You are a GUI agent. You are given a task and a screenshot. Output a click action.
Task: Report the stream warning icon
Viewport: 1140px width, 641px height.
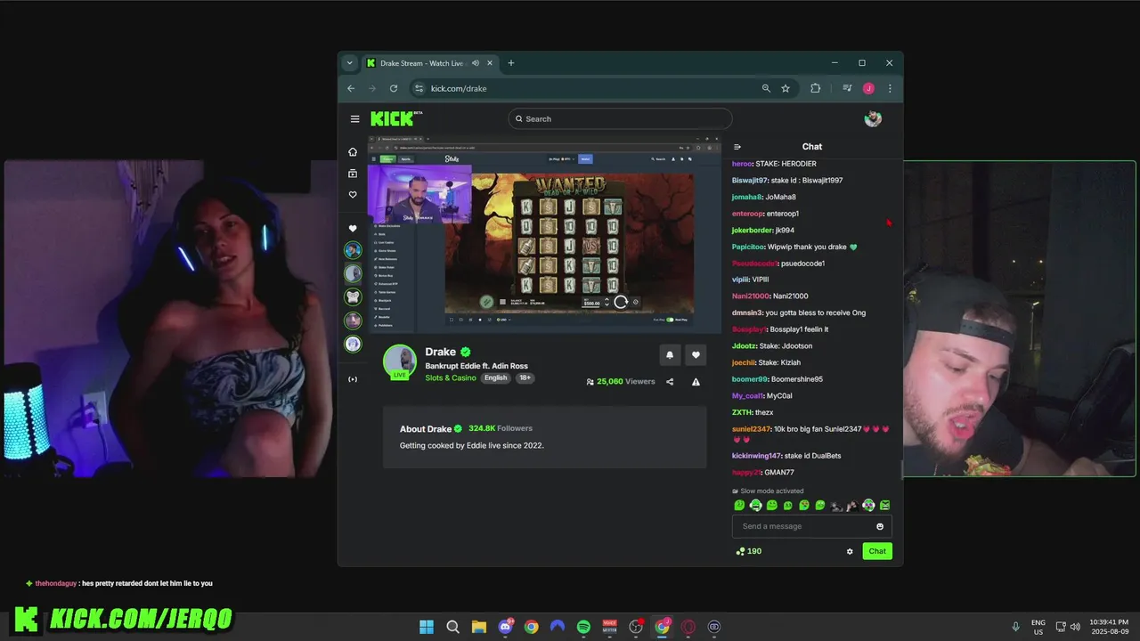click(696, 381)
